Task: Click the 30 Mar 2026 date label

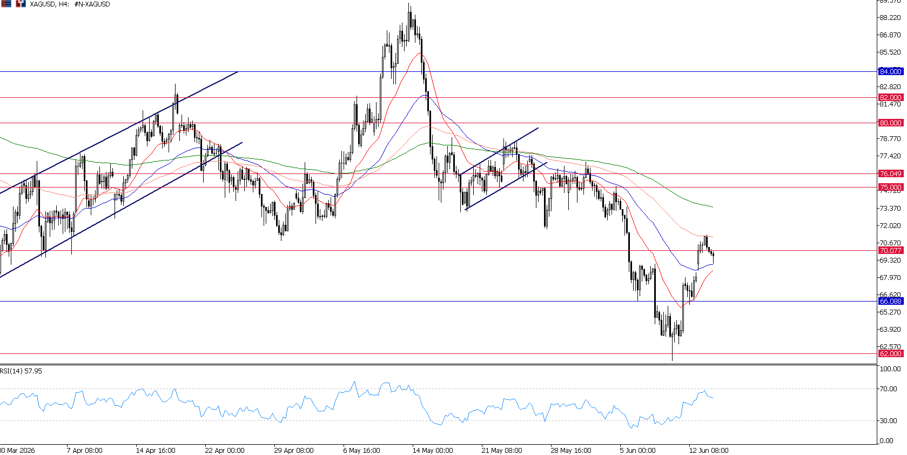Action: (x=17, y=450)
